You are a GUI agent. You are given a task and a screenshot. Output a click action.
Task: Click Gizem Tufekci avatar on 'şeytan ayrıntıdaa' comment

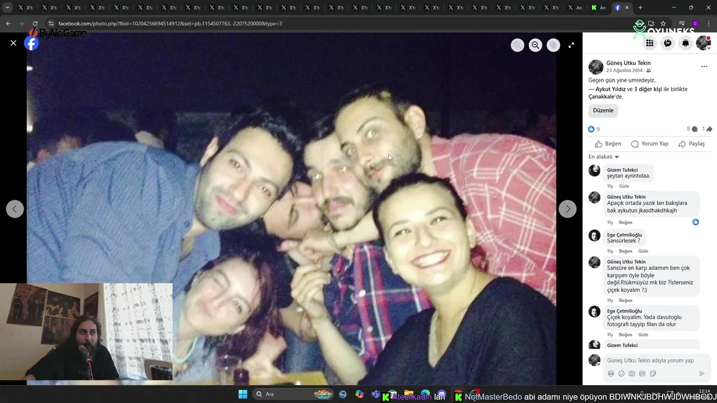click(595, 171)
